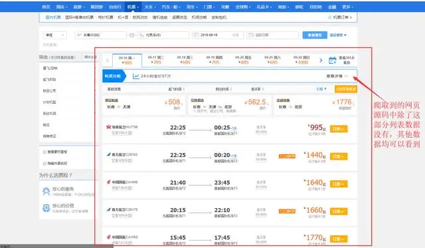Click the orange button in the column header
Image resolution: width=425 pixels, height=248 pixels.
point(346,89)
